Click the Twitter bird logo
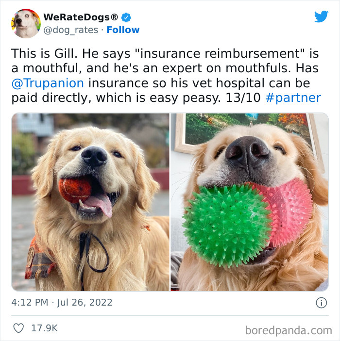The height and width of the screenshot is (341, 340). [x=321, y=16]
